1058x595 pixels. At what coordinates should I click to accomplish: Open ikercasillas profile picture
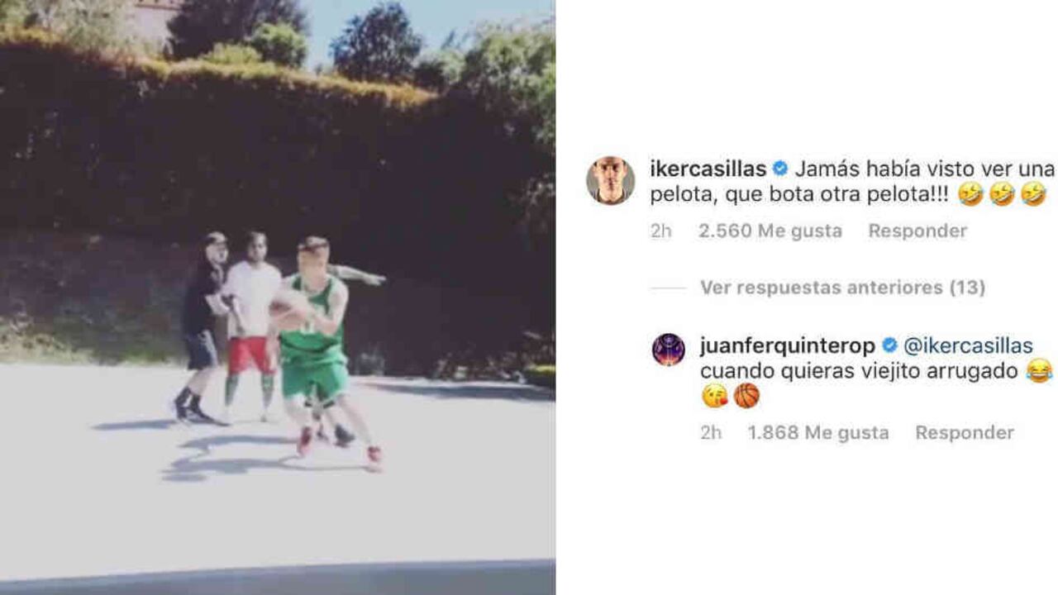[x=611, y=180]
